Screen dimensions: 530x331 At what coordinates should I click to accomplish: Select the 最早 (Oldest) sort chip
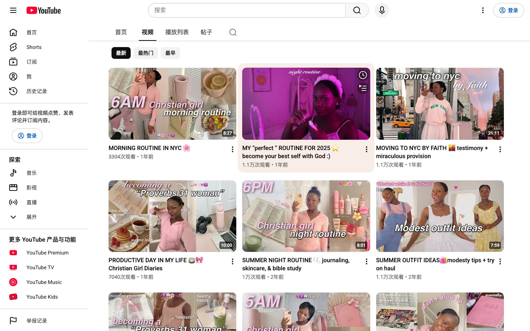(170, 53)
